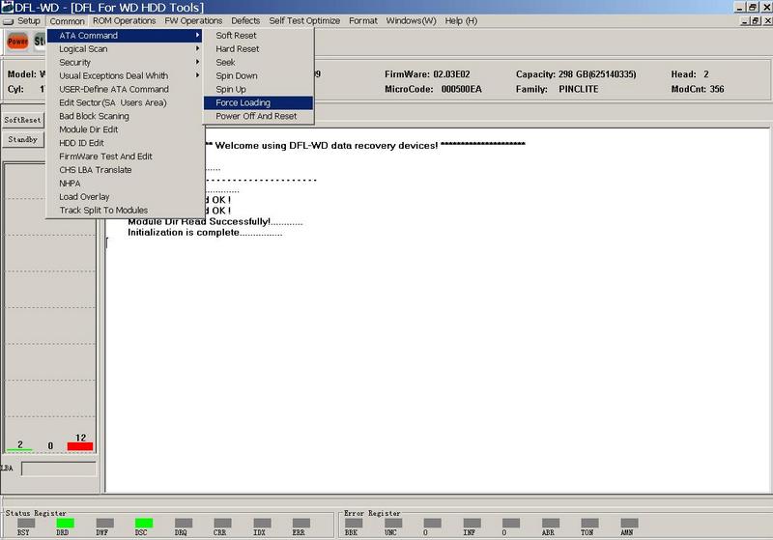
Task: Click the PINCLITE family value
Action: 578,89
